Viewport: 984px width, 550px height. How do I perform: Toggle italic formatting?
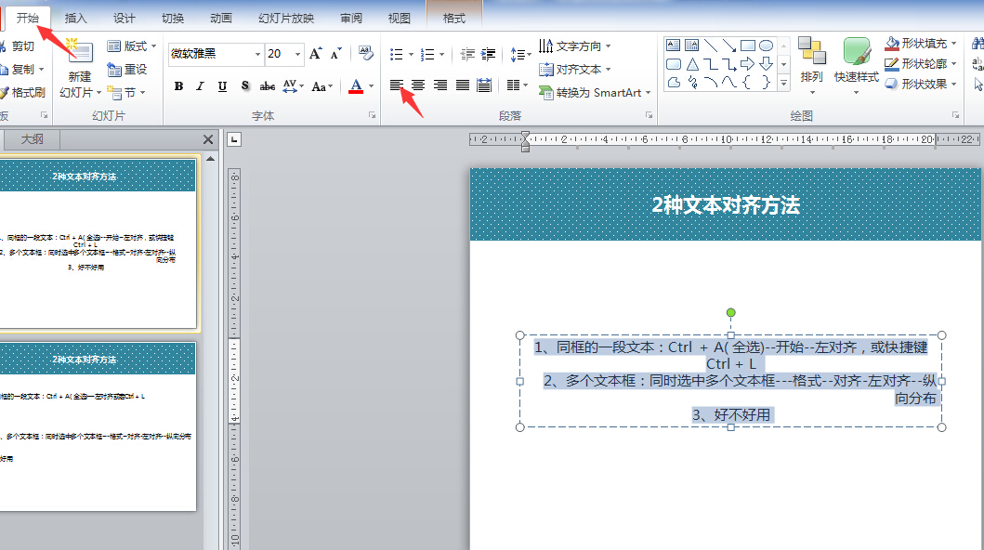(x=200, y=86)
